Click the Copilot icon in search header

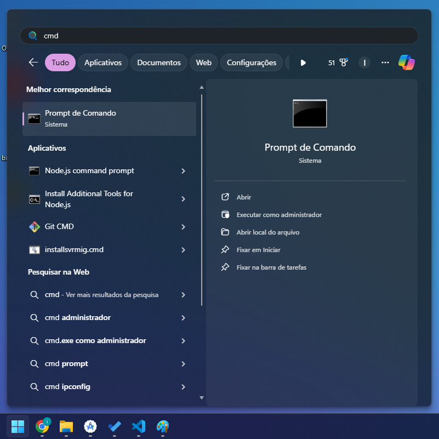tap(406, 62)
